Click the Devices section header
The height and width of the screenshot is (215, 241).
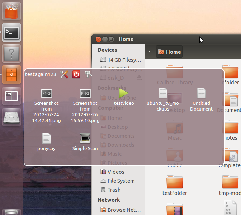(x=108, y=50)
